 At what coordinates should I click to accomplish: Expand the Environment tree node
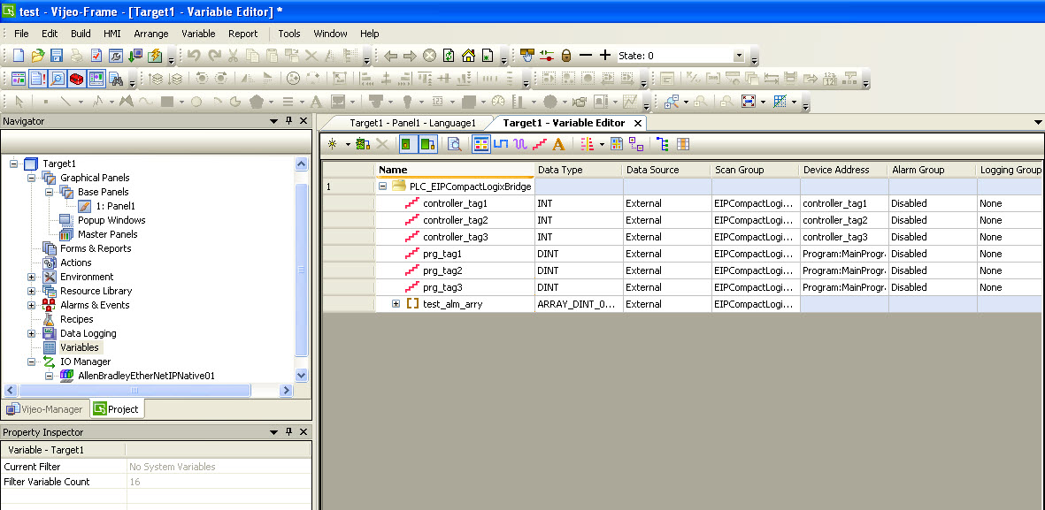point(31,277)
